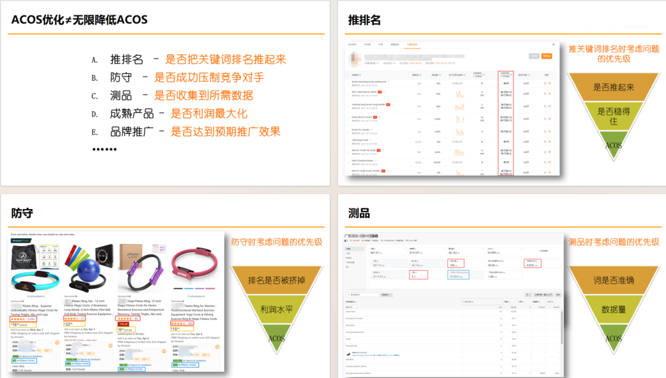Tick the checkbox beside 'body electric brush'
Viewport: 666px width, 378px height.
pyautogui.click(x=348, y=119)
